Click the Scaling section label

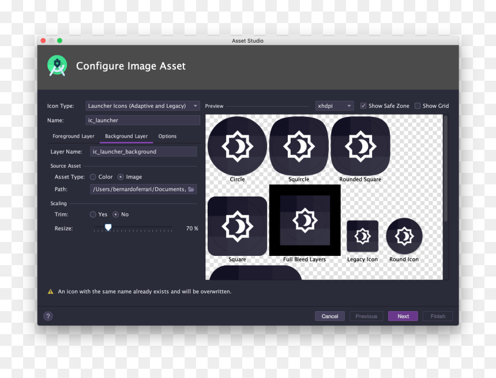click(x=58, y=203)
